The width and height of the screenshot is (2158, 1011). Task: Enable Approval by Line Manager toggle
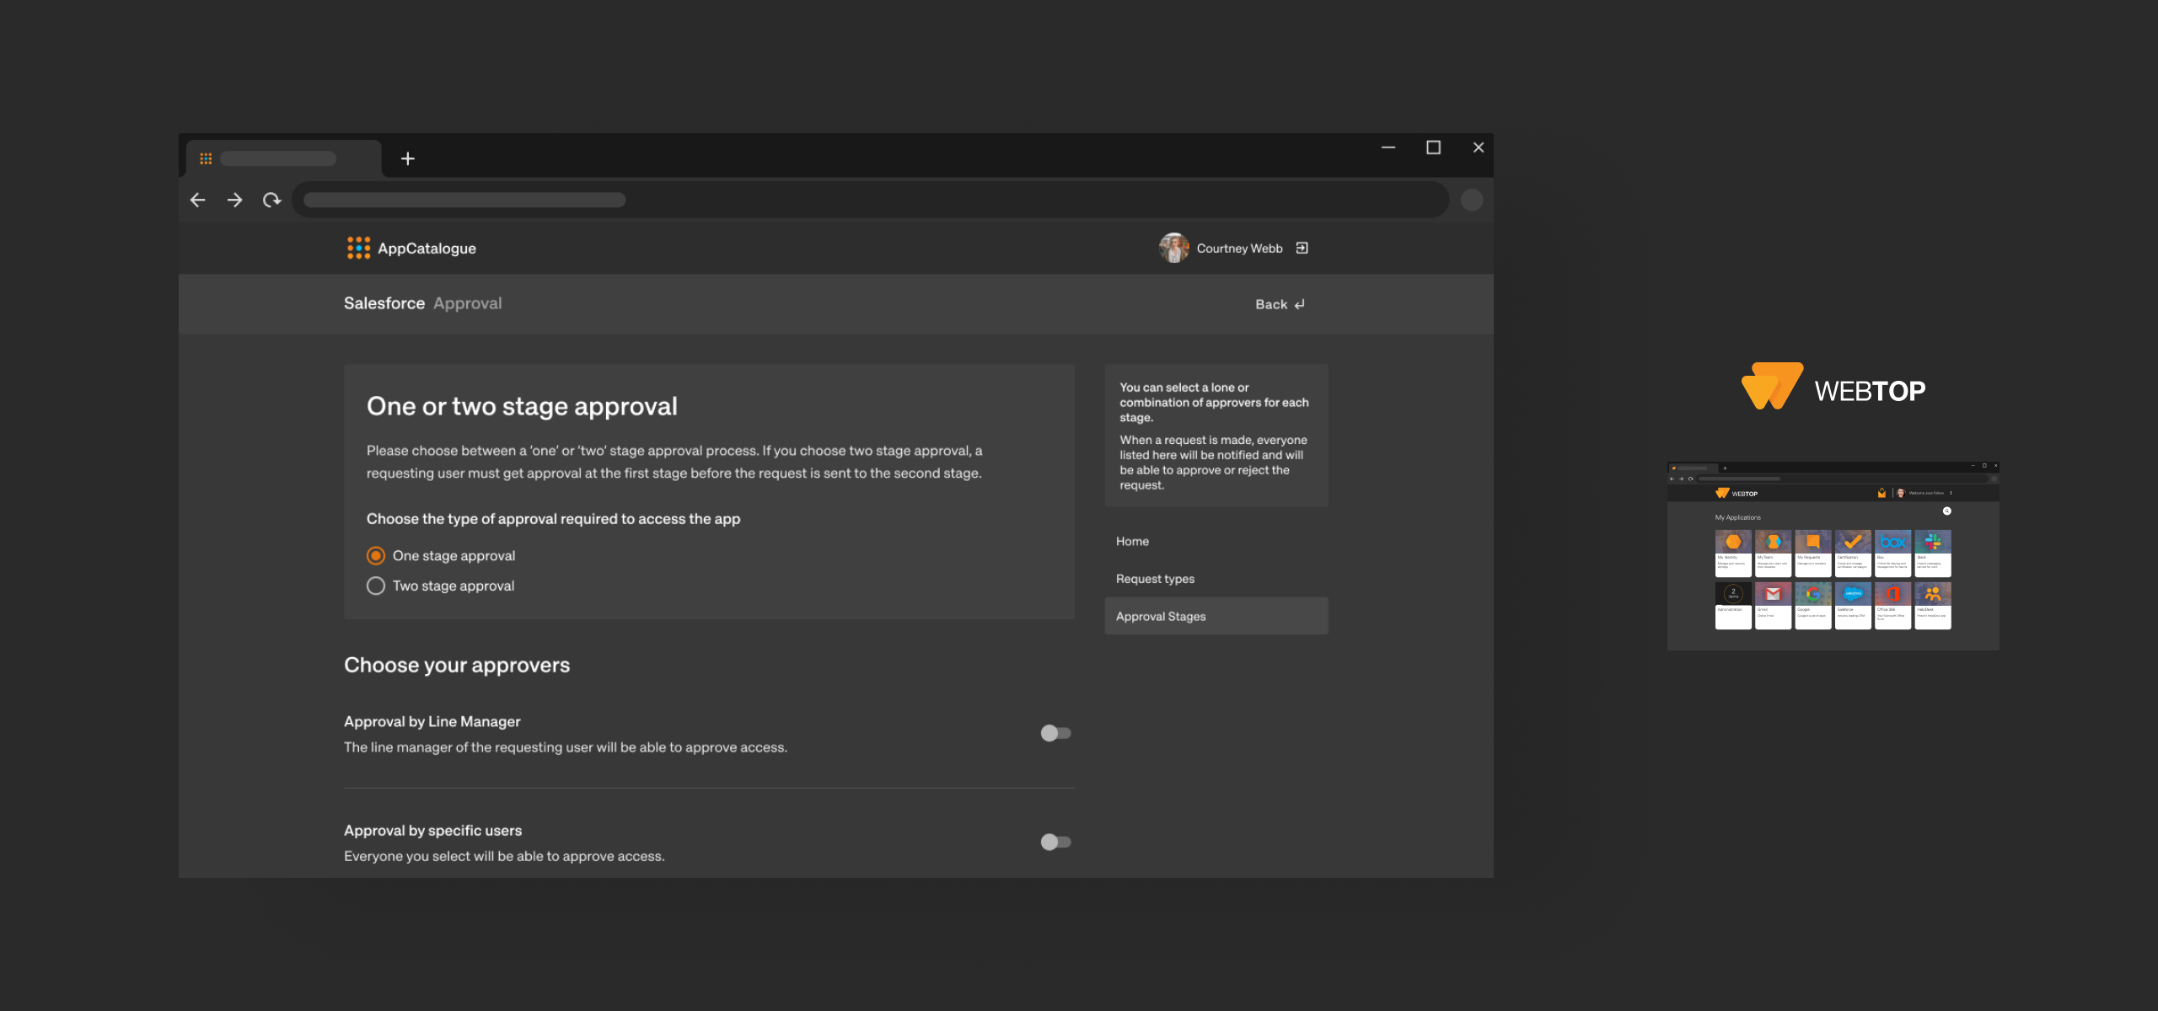point(1055,733)
